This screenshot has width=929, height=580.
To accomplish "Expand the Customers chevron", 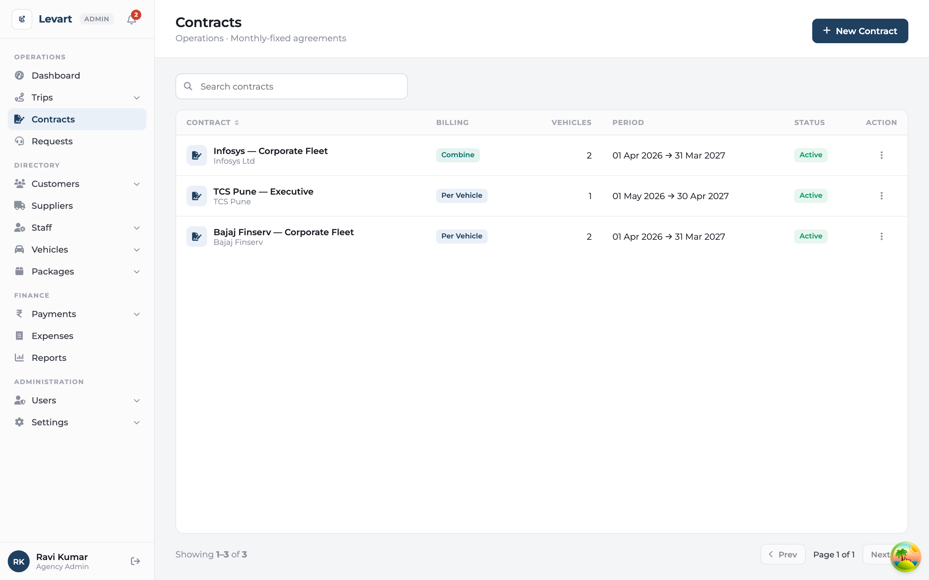I will coord(137,184).
